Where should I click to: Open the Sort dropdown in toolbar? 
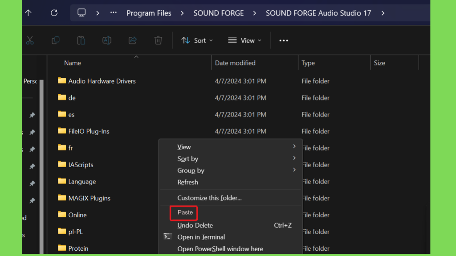click(x=197, y=40)
